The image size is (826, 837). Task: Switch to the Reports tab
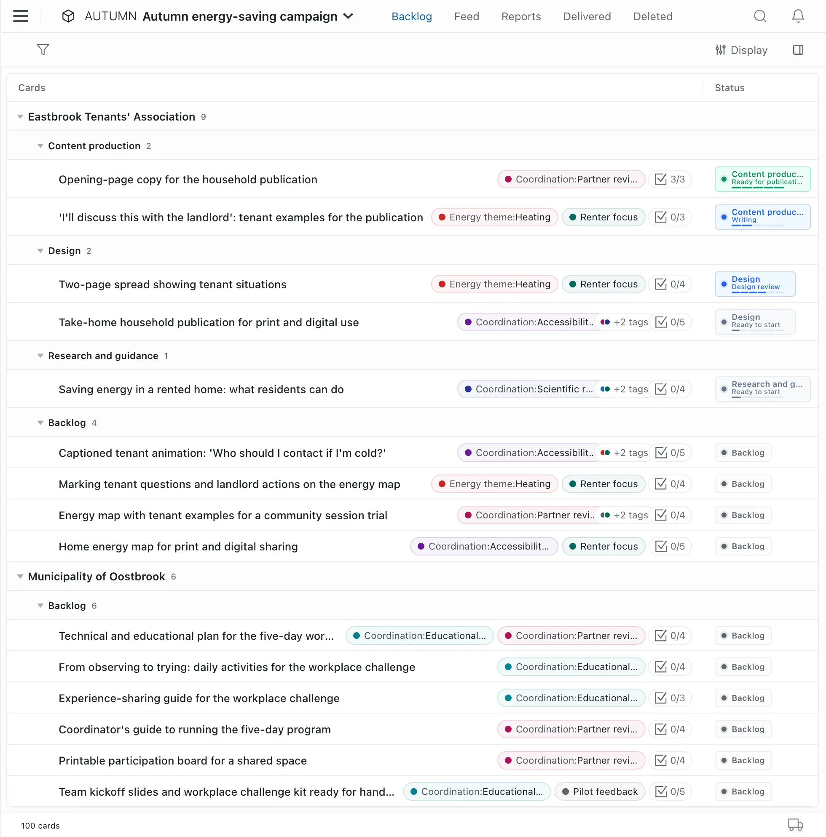click(x=520, y=16)
